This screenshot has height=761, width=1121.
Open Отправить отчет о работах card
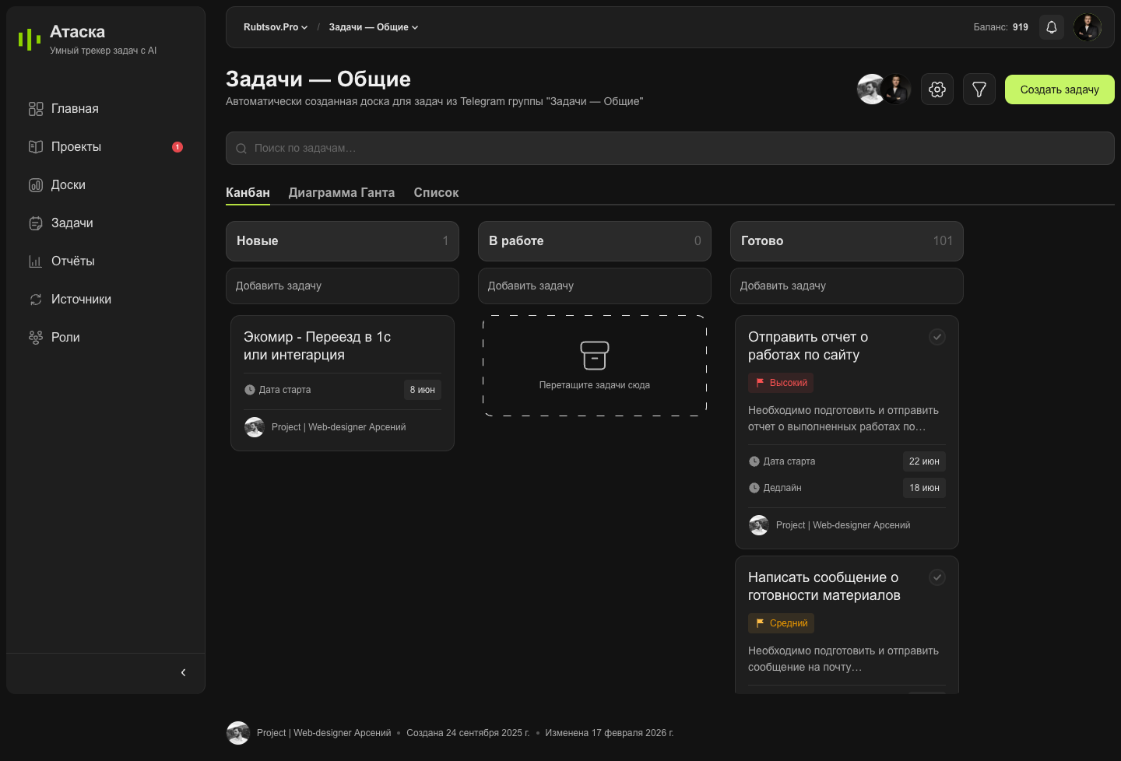tap(847, 432)
